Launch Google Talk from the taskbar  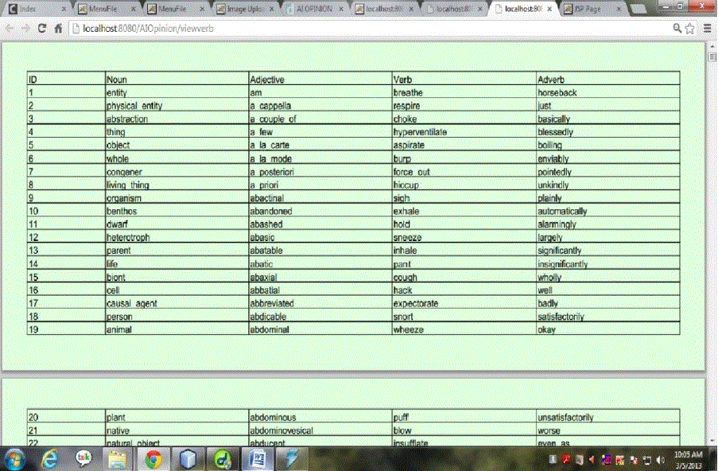pyautogui.click(x=83, y=458)
